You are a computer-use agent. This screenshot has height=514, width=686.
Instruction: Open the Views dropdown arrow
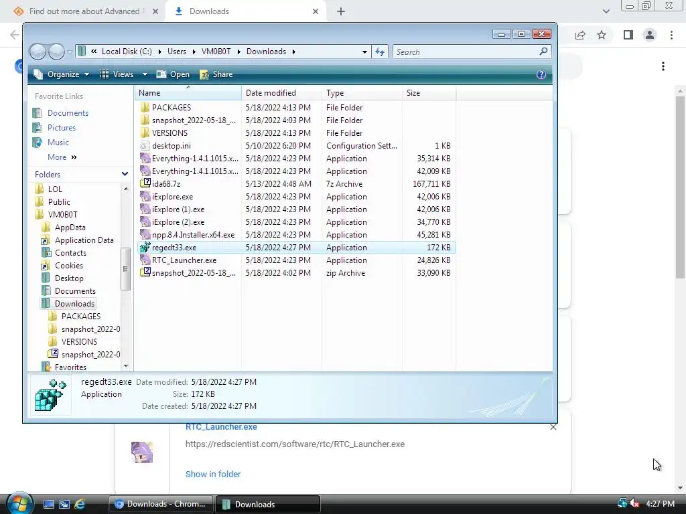pos(145,74)
